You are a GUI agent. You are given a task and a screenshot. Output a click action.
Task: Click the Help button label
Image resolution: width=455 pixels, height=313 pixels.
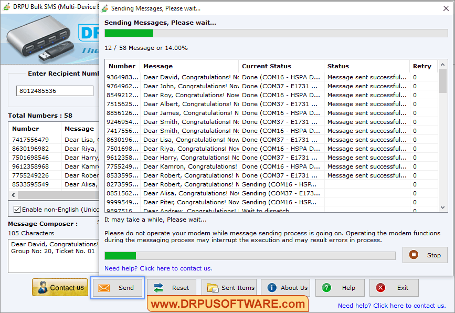tap(348, 288)
